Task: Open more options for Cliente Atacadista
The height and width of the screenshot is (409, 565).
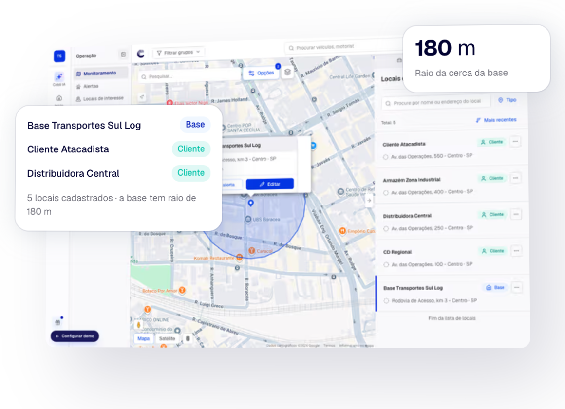Action: click(515, 142)
